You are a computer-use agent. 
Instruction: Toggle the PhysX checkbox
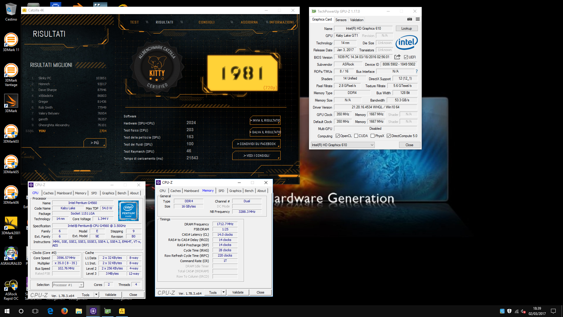[x=372, y=136]
